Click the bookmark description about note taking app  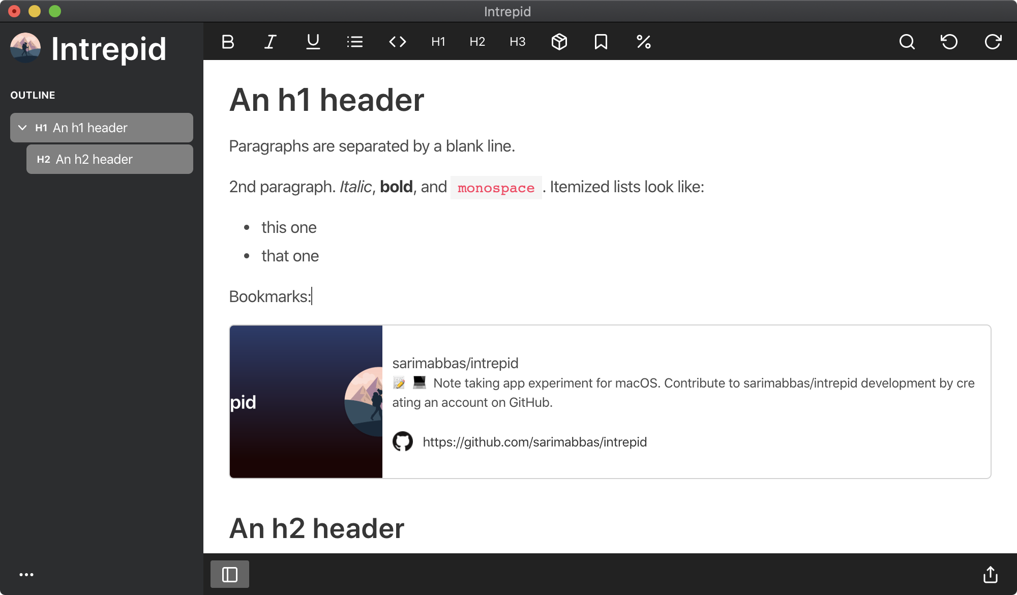(683, 393)
